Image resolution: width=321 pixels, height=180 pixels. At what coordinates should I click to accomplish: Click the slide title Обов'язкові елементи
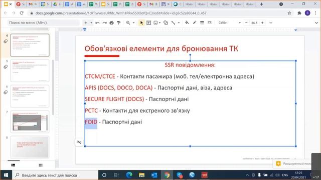[161, 48]
